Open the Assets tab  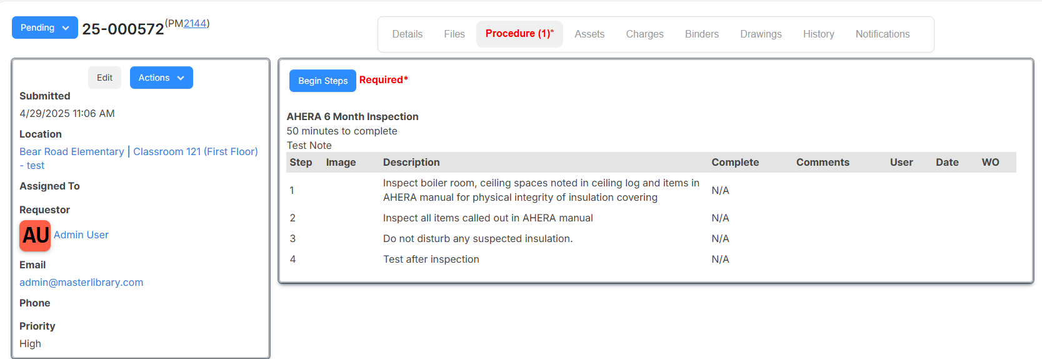pyautogui.click(x=589, y=34)
